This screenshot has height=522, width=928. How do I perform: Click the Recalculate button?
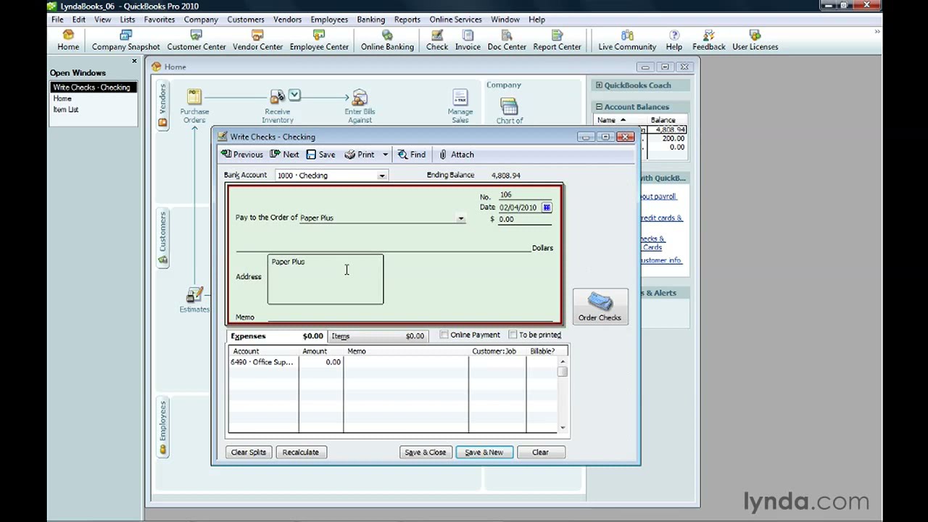[x=300, y=452]
